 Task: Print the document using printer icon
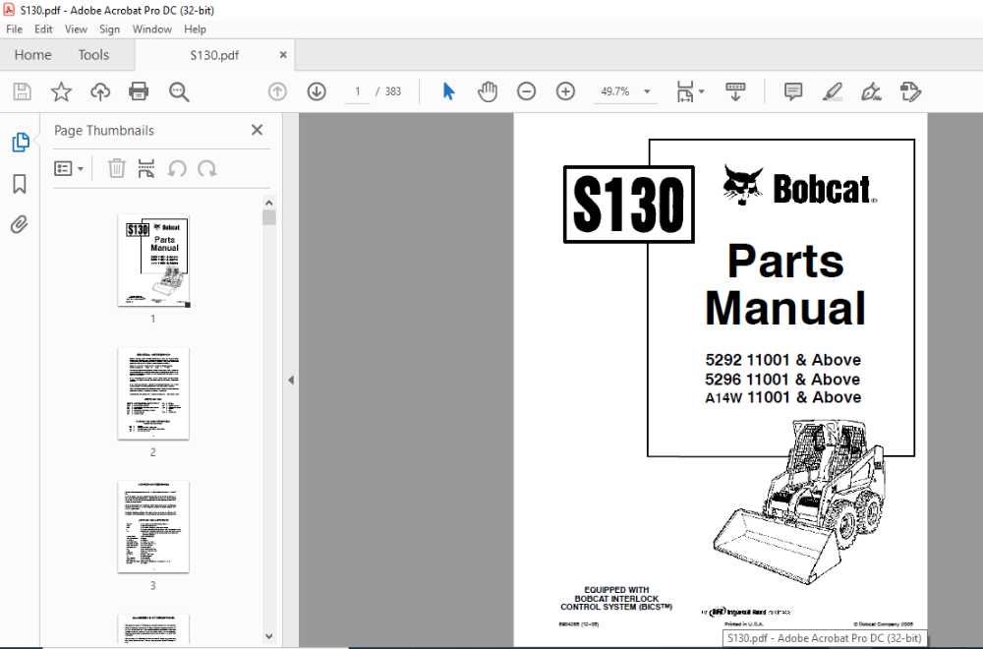[139, 91]
